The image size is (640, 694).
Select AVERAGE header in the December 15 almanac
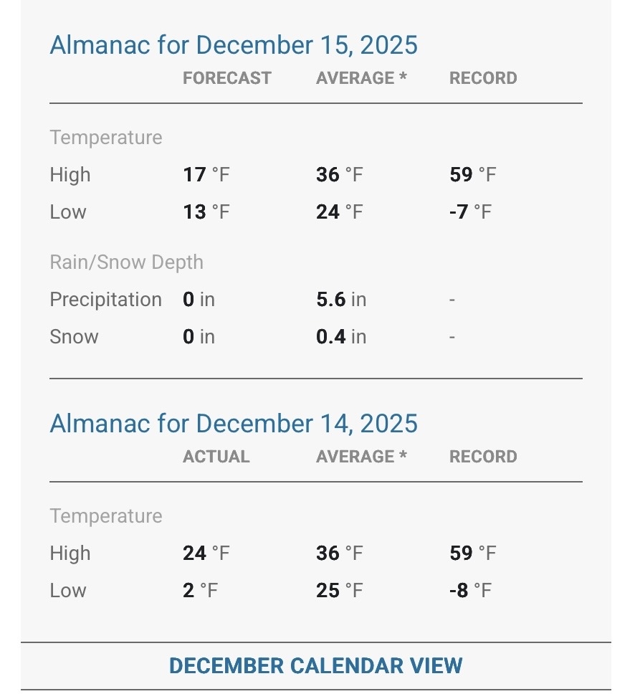point(360,78)
